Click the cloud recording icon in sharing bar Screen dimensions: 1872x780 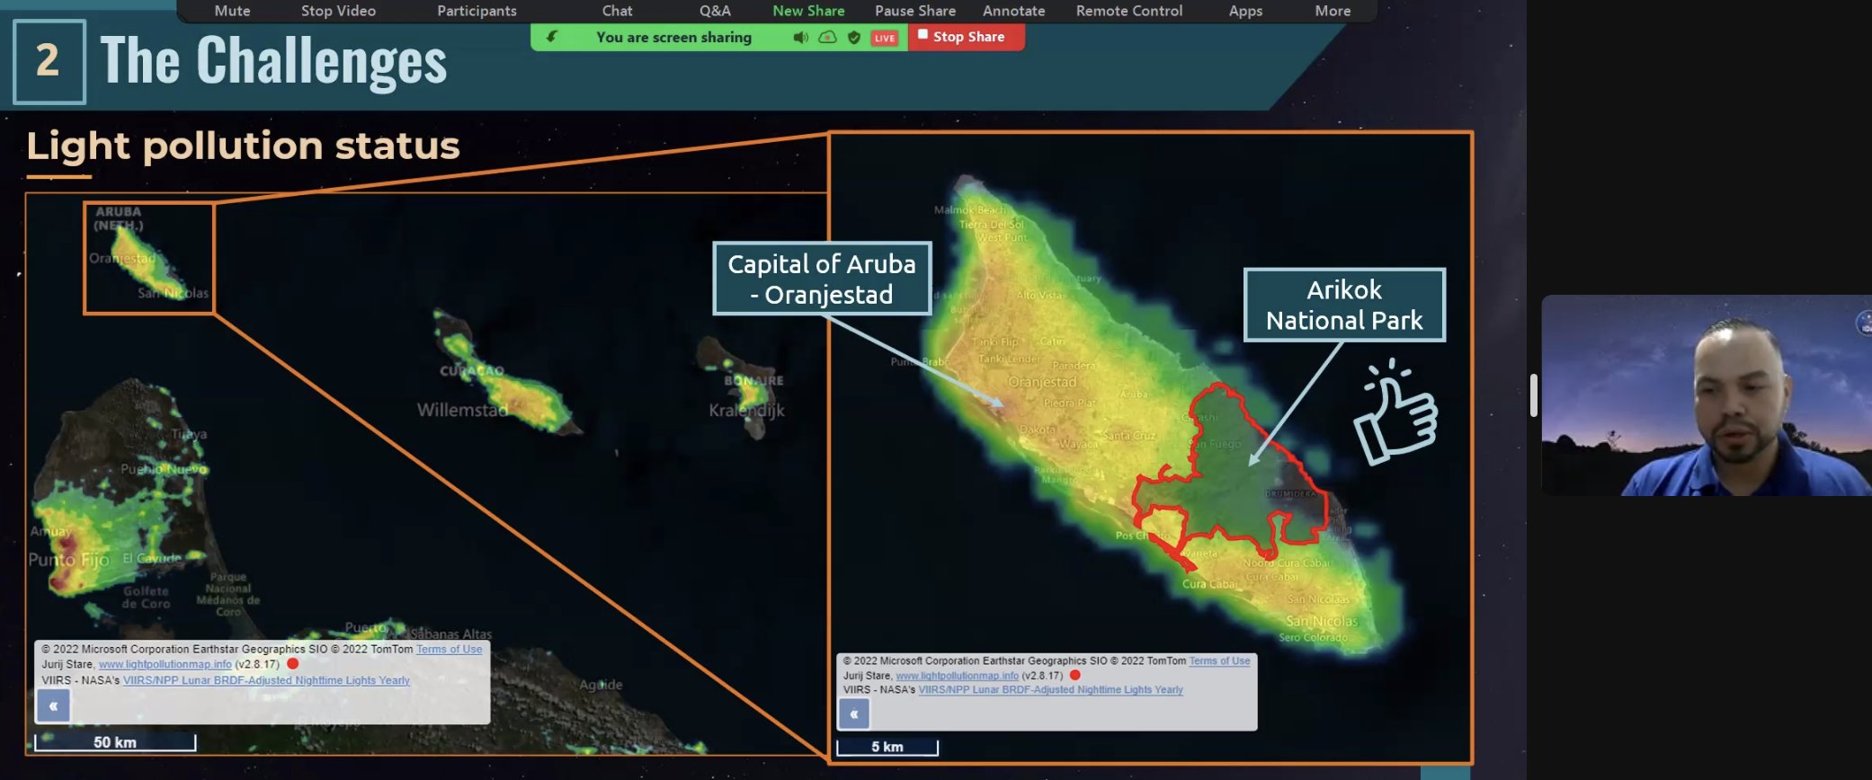[828, 38]
